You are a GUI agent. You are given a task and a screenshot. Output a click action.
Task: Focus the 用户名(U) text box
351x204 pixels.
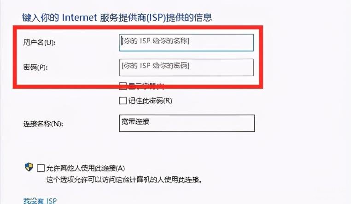coord(186,43)
